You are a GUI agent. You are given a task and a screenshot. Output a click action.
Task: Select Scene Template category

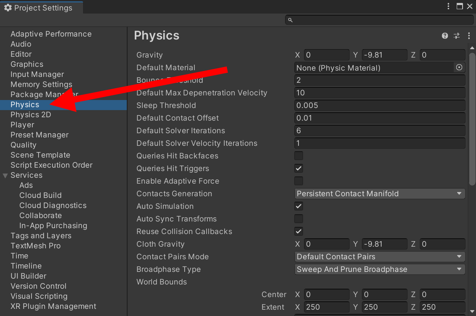(40, 155)
